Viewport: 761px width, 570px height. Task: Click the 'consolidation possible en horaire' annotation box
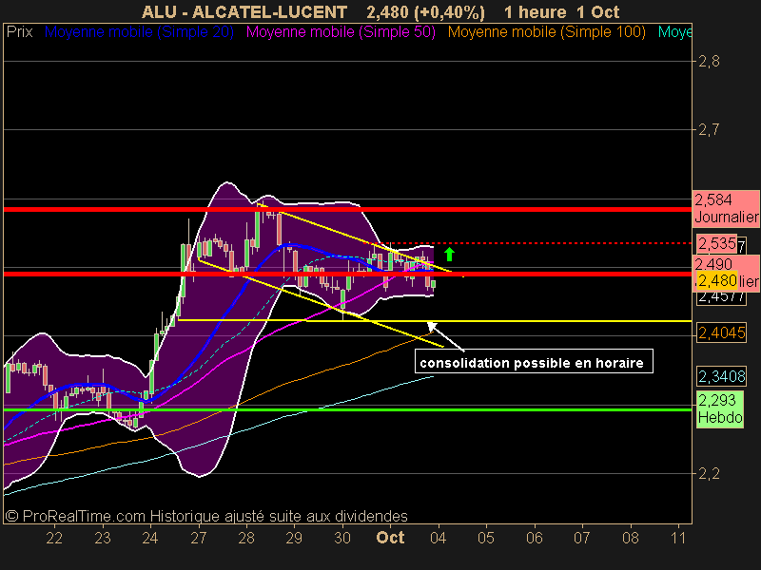click(x=534, y=362)
